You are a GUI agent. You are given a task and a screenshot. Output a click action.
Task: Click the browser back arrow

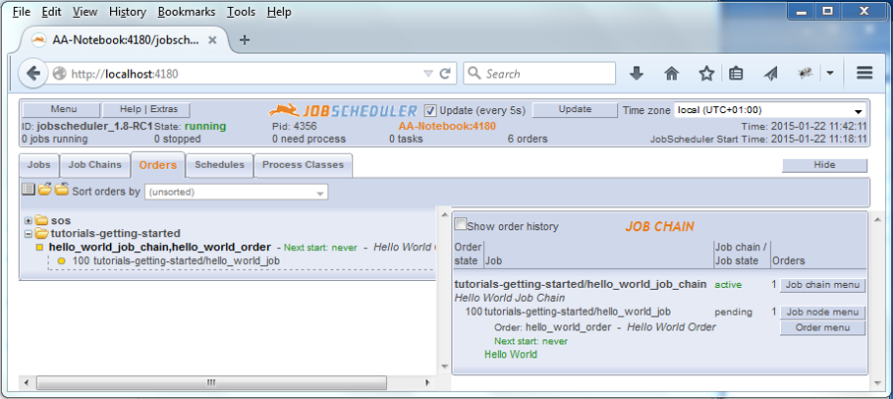[x=33, y=73]
